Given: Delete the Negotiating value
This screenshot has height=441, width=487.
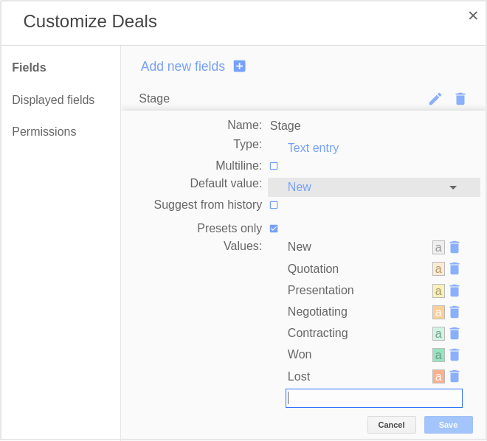Looking at the screenshot, I should [x=455, y=312].
